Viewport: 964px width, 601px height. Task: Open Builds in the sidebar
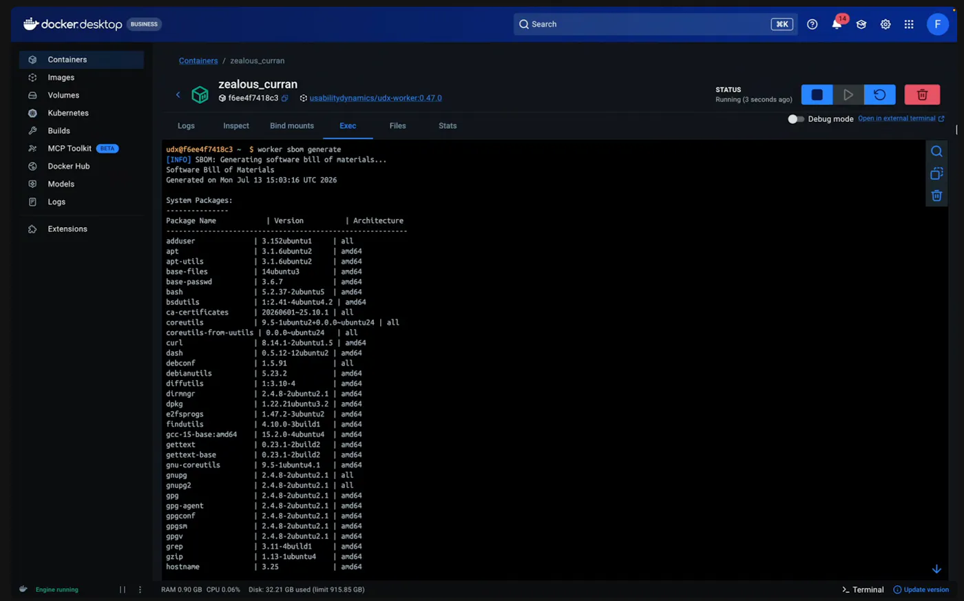[81, 131]
